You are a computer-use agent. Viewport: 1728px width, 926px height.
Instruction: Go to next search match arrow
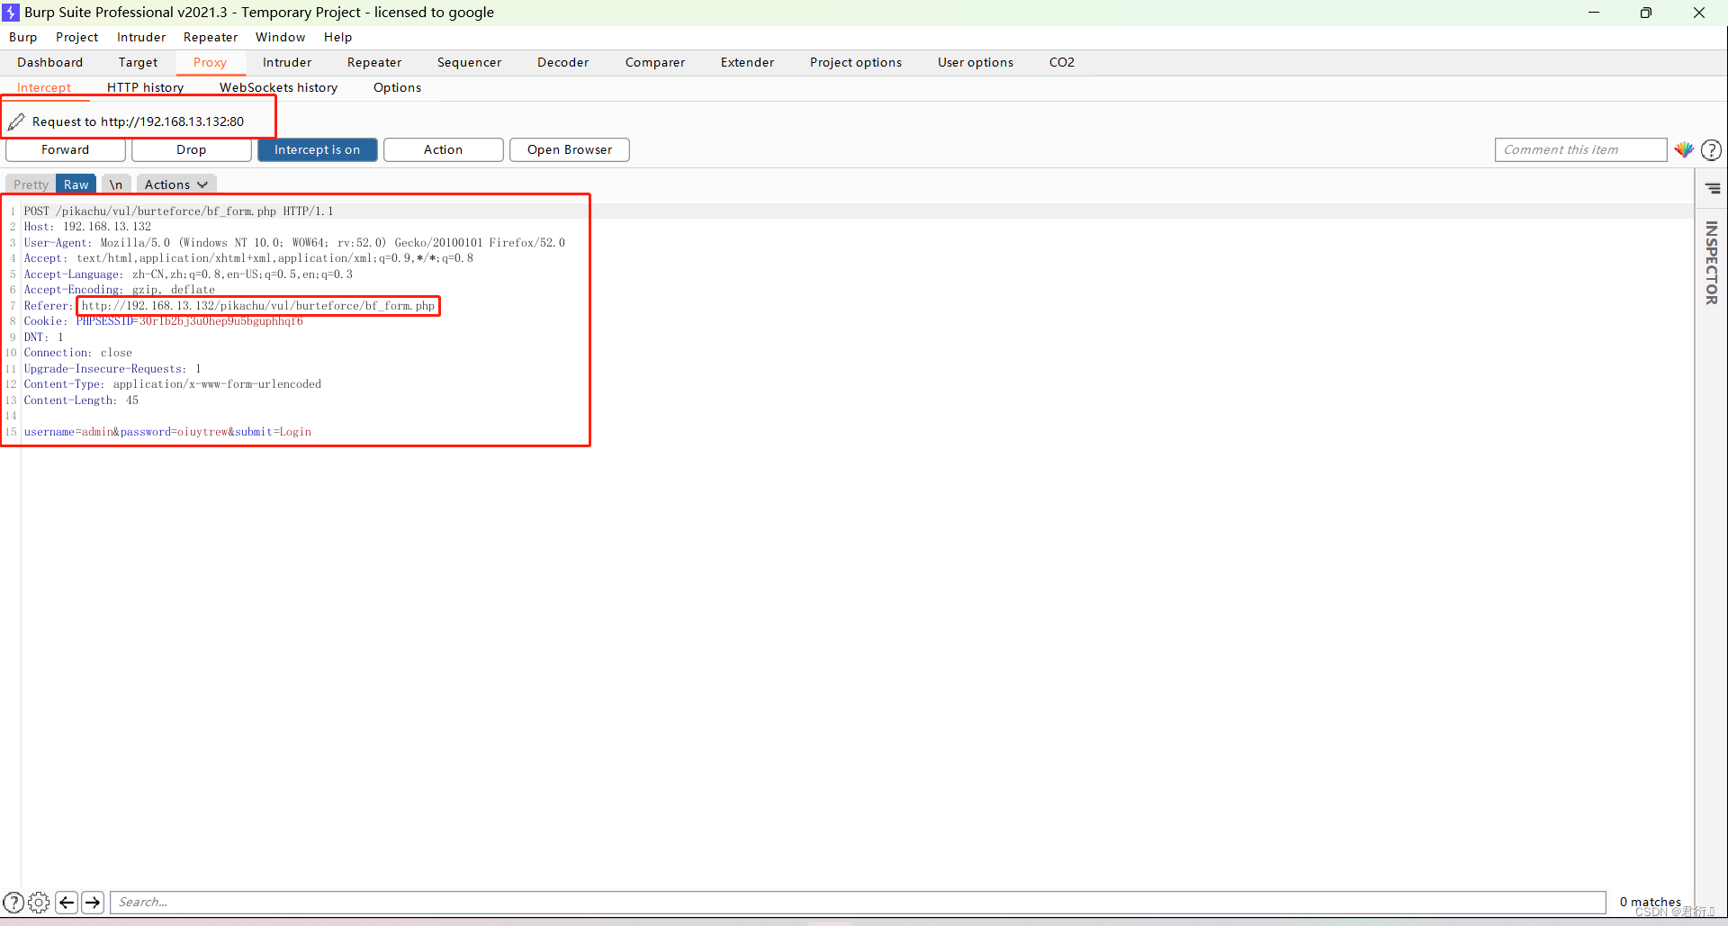coord(93,902)
